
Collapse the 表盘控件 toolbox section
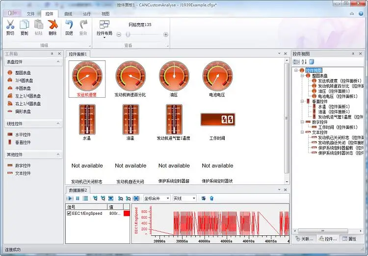coord(58,62)
